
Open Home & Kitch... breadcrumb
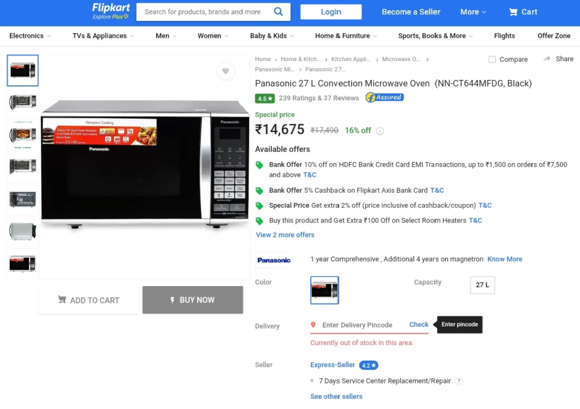(x=301, y=59)
